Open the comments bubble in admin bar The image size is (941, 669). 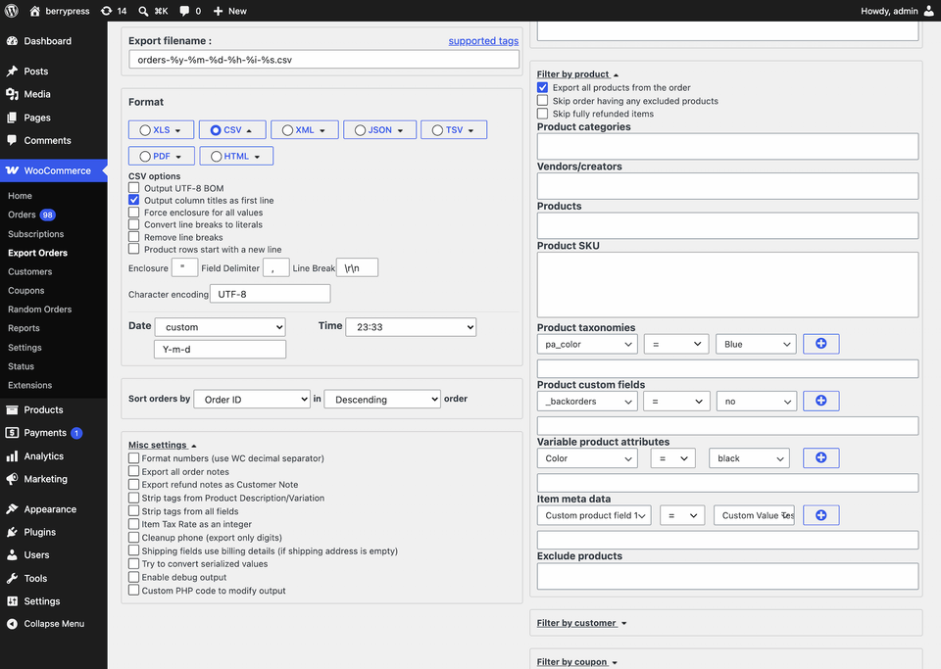(x=185, y=11)
